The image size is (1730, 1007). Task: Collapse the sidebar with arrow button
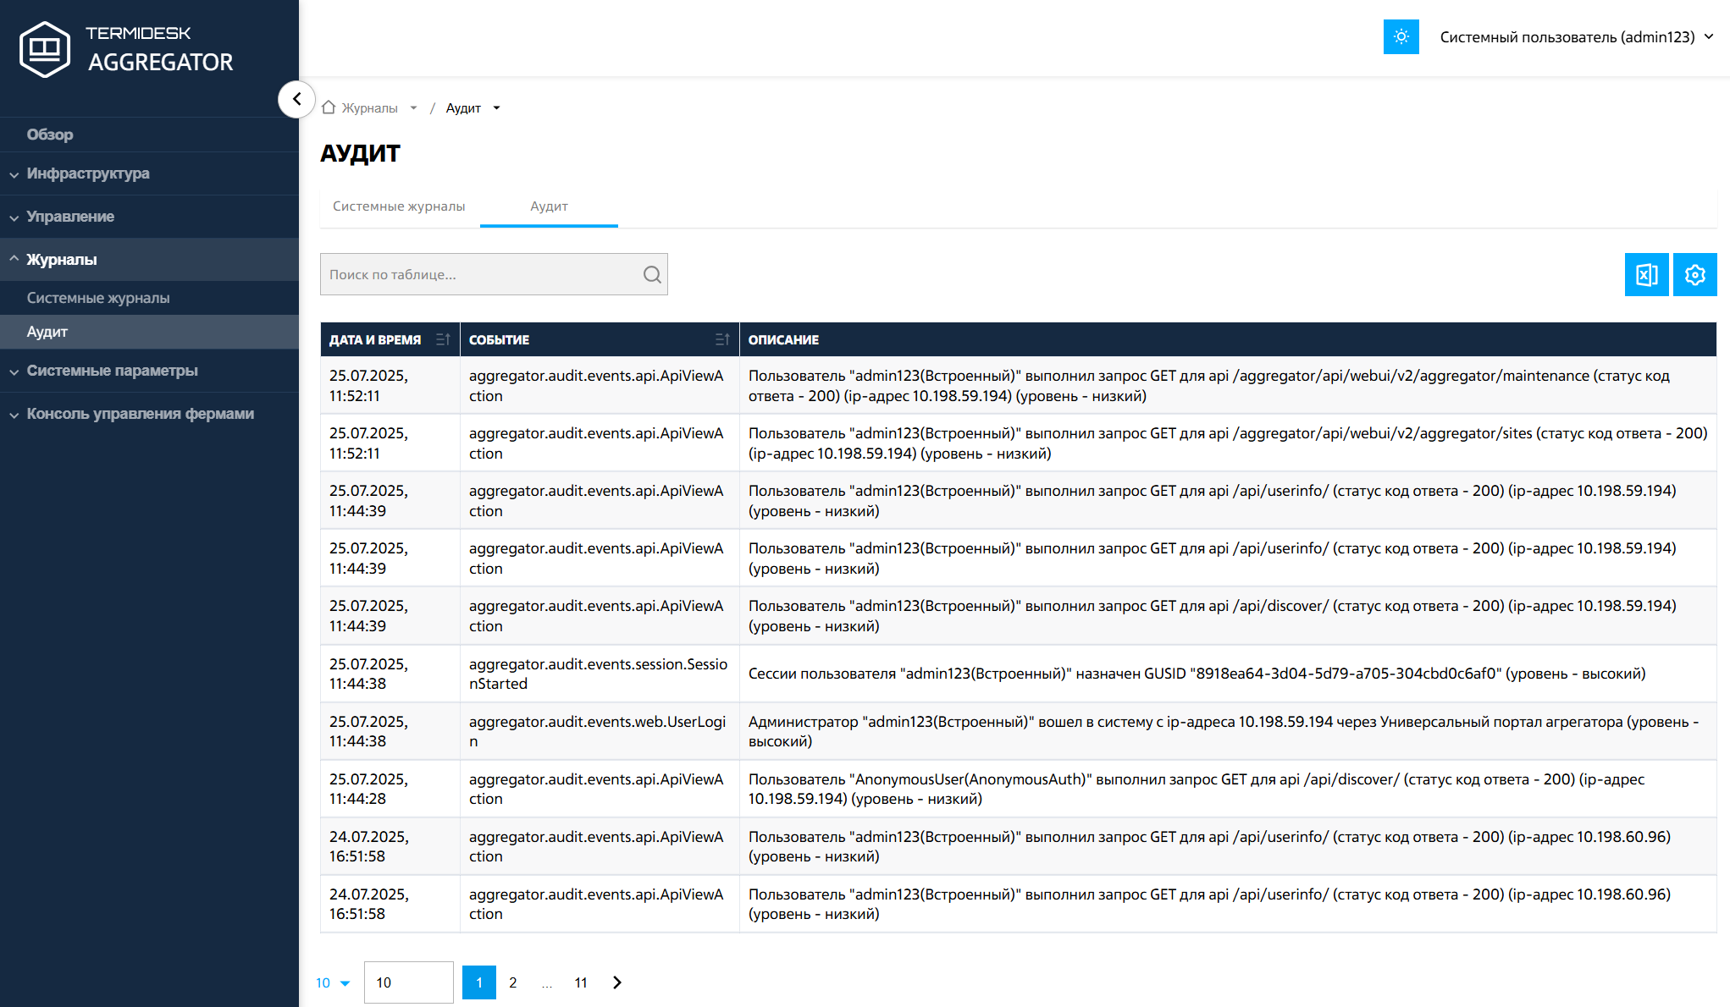pos(296,99)
